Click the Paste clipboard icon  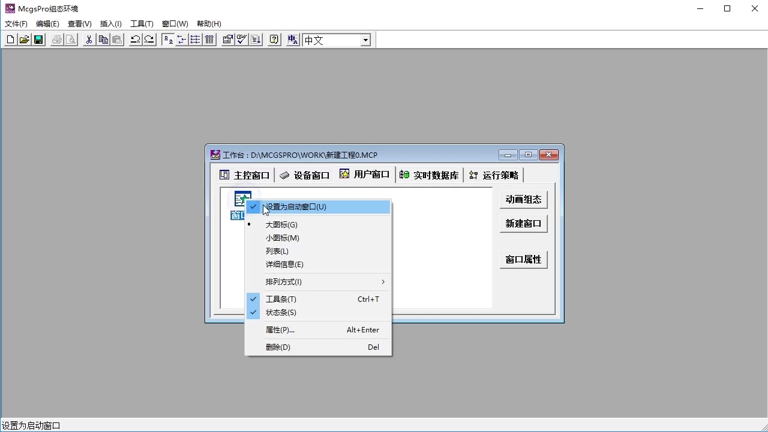[x=117, y=40]
